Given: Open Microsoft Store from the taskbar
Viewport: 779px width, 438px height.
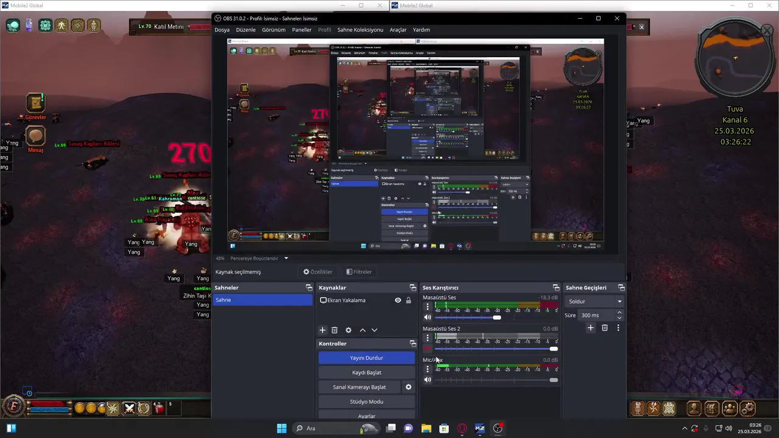Looking at the screenshot, I should tap(444, 428).
